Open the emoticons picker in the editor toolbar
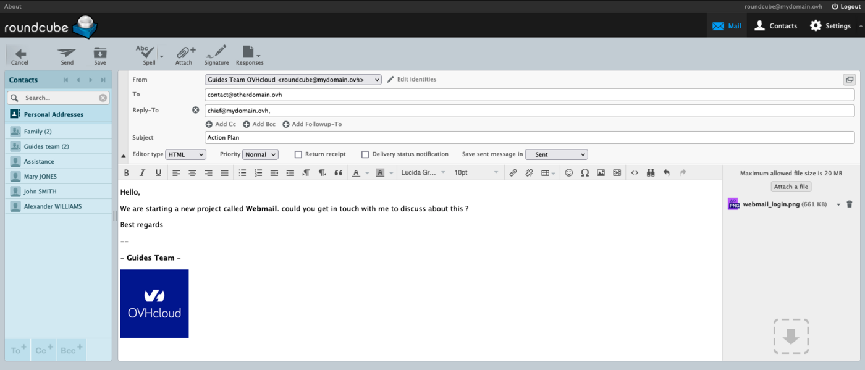865x370 pixels. pyautogui.click(x=569, y=173)
